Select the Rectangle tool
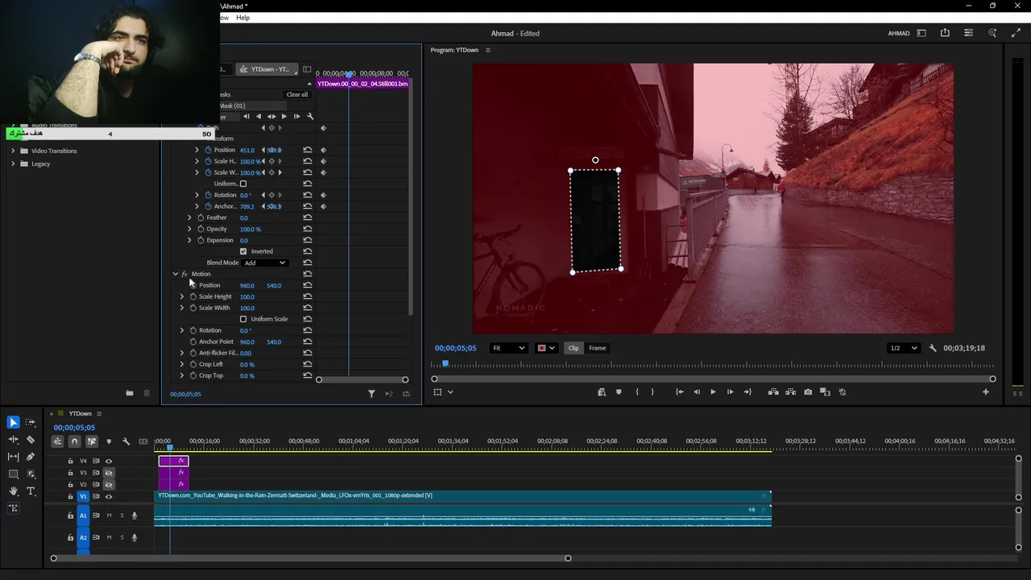This screenshot has height=580, width=1031. (x=13, y=474)
